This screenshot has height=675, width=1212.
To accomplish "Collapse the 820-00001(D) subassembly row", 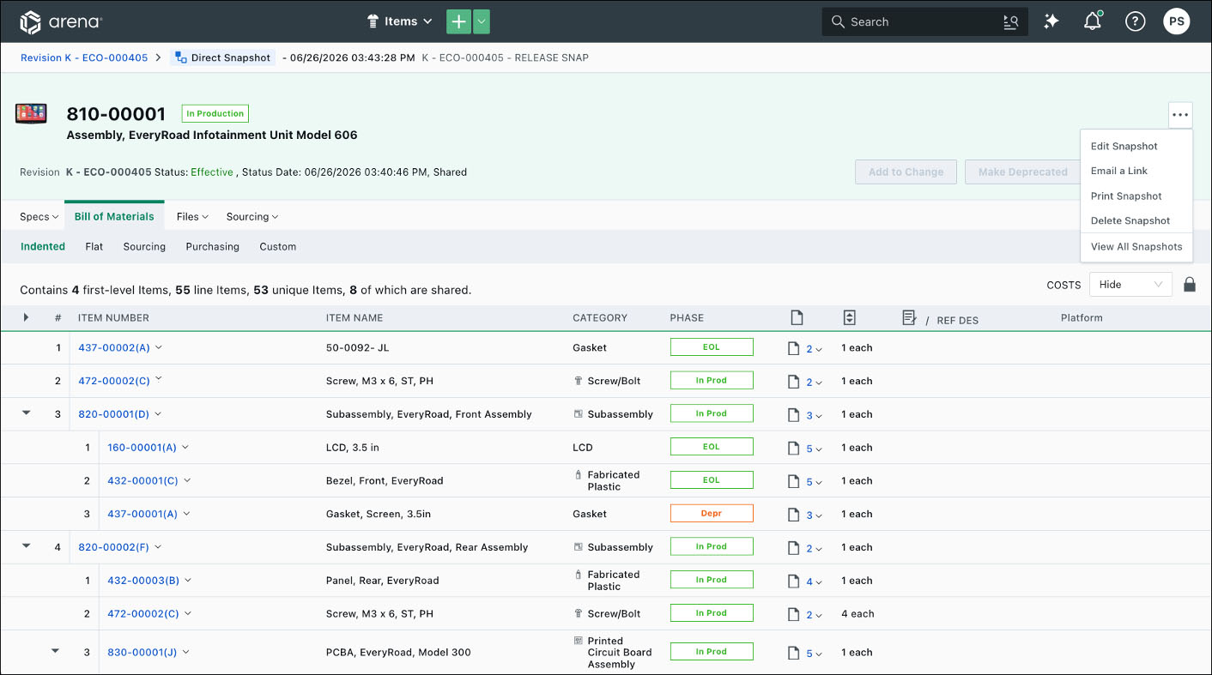I will point(26,413).
